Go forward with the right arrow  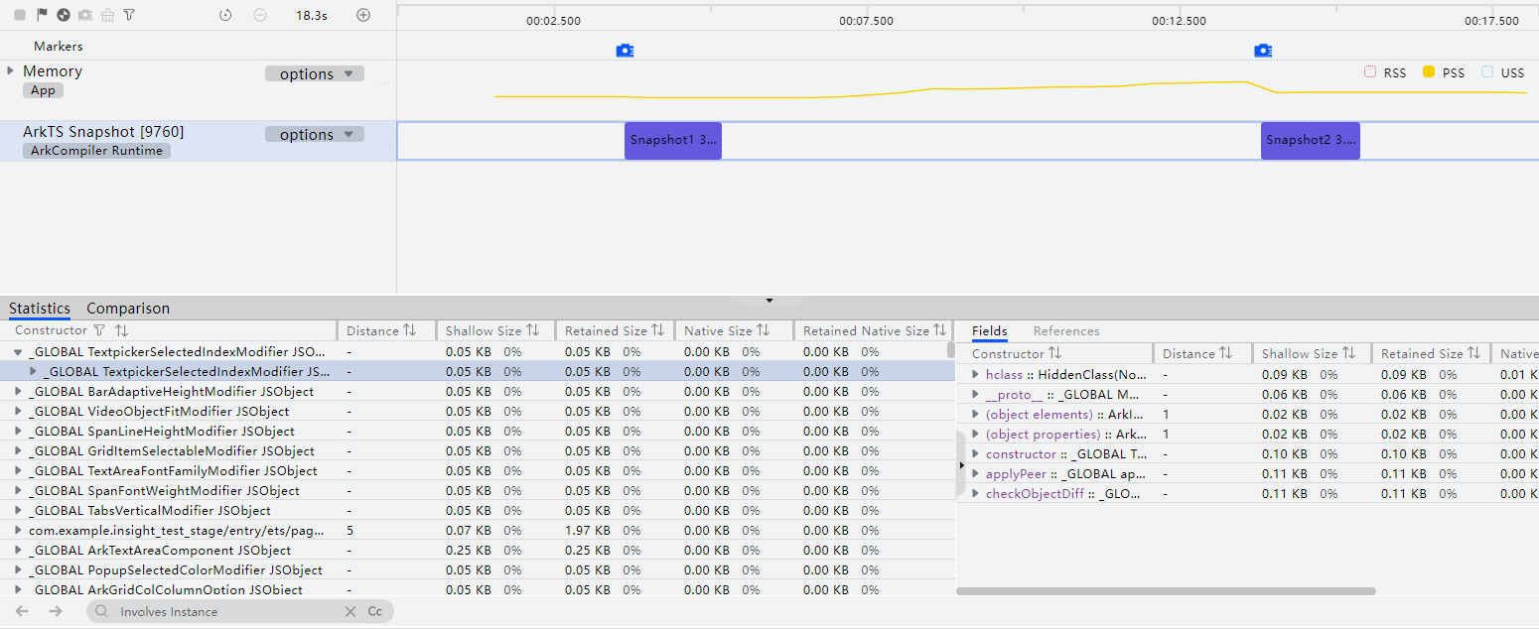pos(56,611)
